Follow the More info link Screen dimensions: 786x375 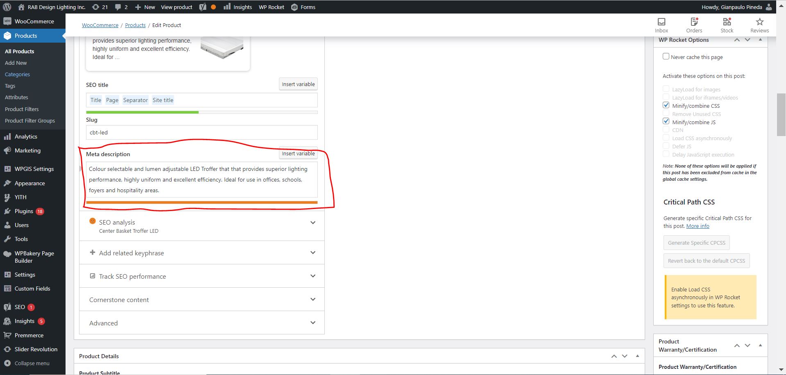(x=698, y=226)
